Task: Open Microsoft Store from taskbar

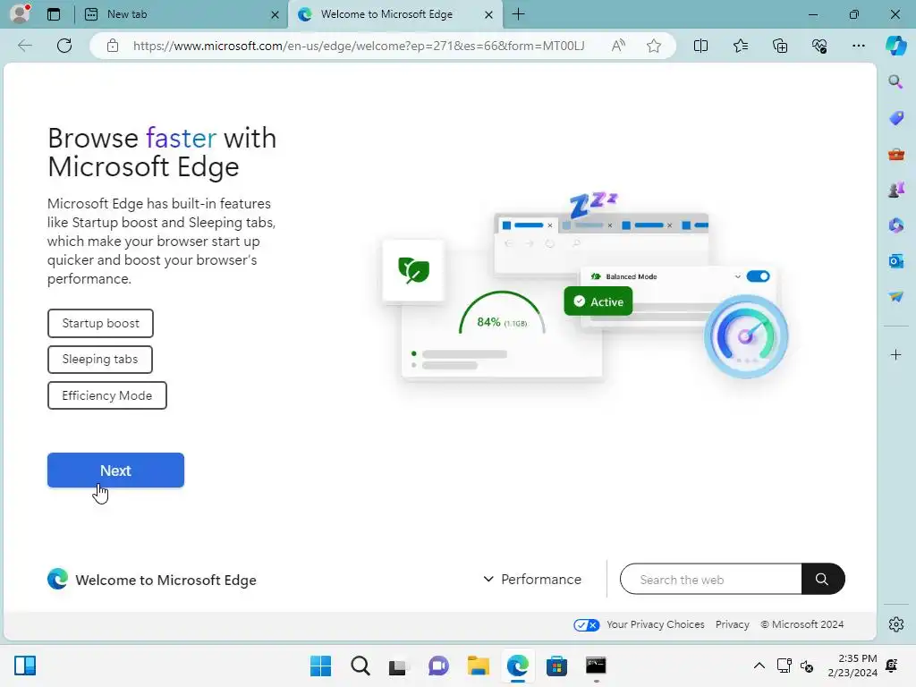Action: pyautogui.click(x=556, y=666)
